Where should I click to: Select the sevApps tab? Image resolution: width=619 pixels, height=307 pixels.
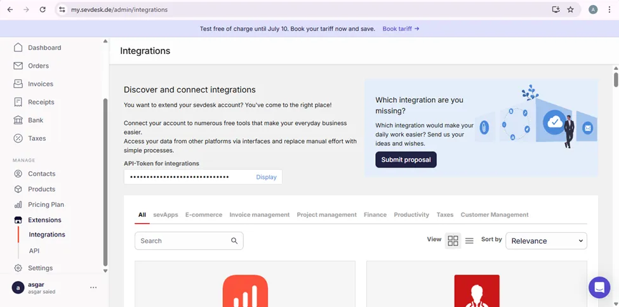166,214
